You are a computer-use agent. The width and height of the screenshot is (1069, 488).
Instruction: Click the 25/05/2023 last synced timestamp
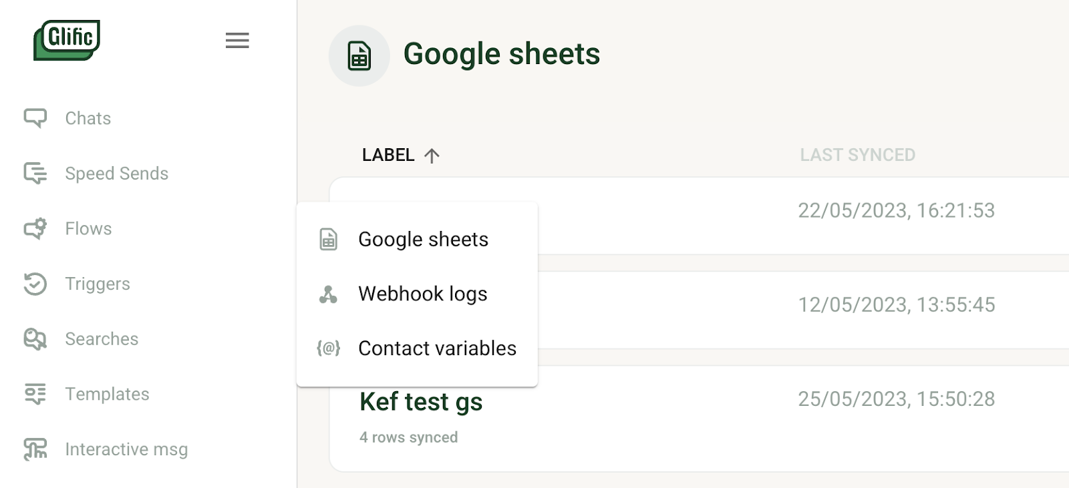896,399
